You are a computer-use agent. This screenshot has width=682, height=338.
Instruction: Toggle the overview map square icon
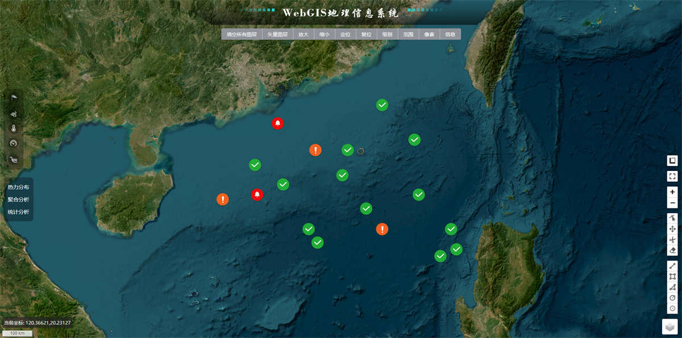coord(672,161)
